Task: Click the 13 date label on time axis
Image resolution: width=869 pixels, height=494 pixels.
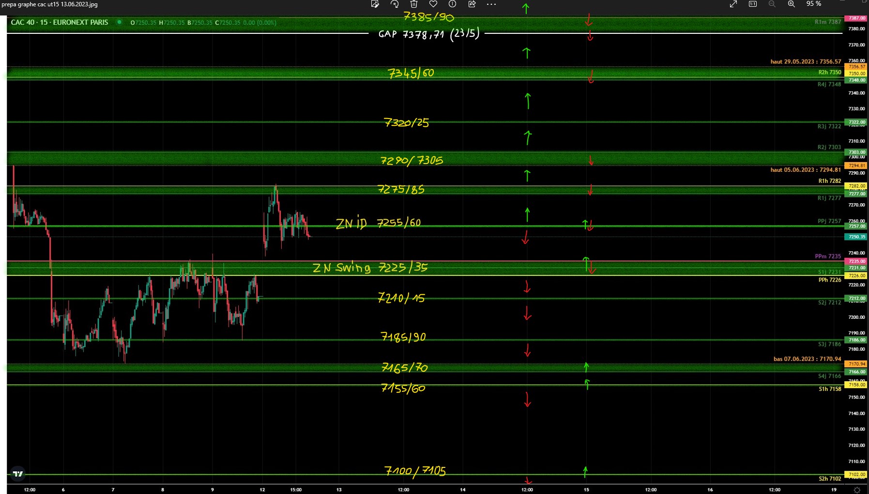Action: [x=339, y=490]
